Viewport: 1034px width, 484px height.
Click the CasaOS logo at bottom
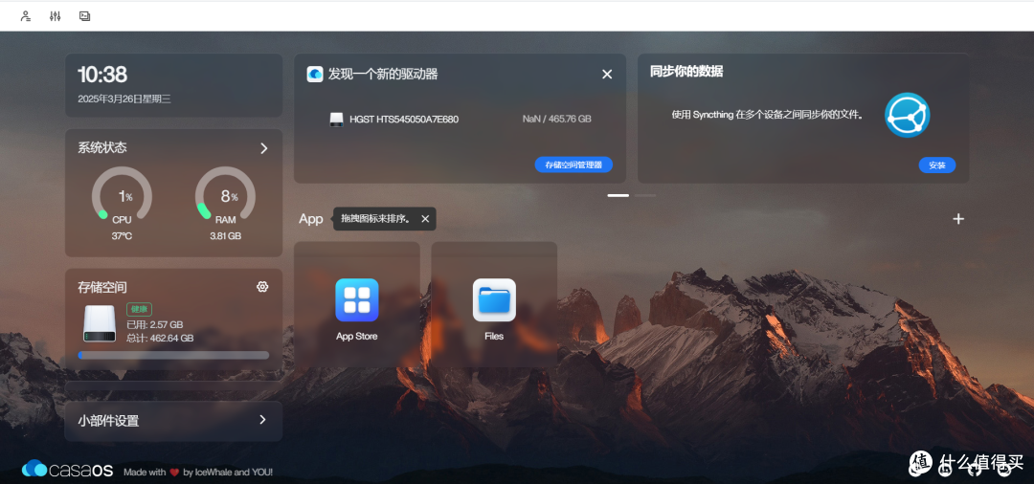(67, 471)
